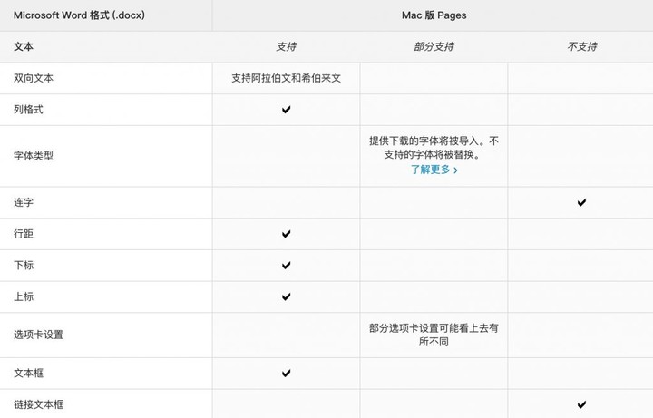
Task: Click the checkmark in the 行距 row
Action: [286, 234]
